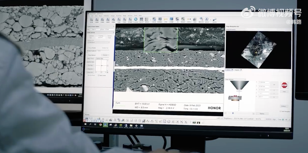Image resolution: width=308 pixels, height=153 pixels.
Task: Toggle the Beam Blanked checkbox
Action: point(88,55)
